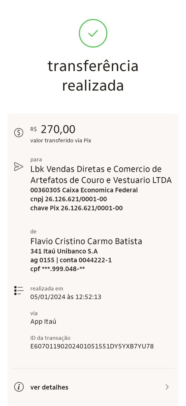This screenshot has width=186, height=406.
Task: Expand details with the right chevron
Action: 167,387
